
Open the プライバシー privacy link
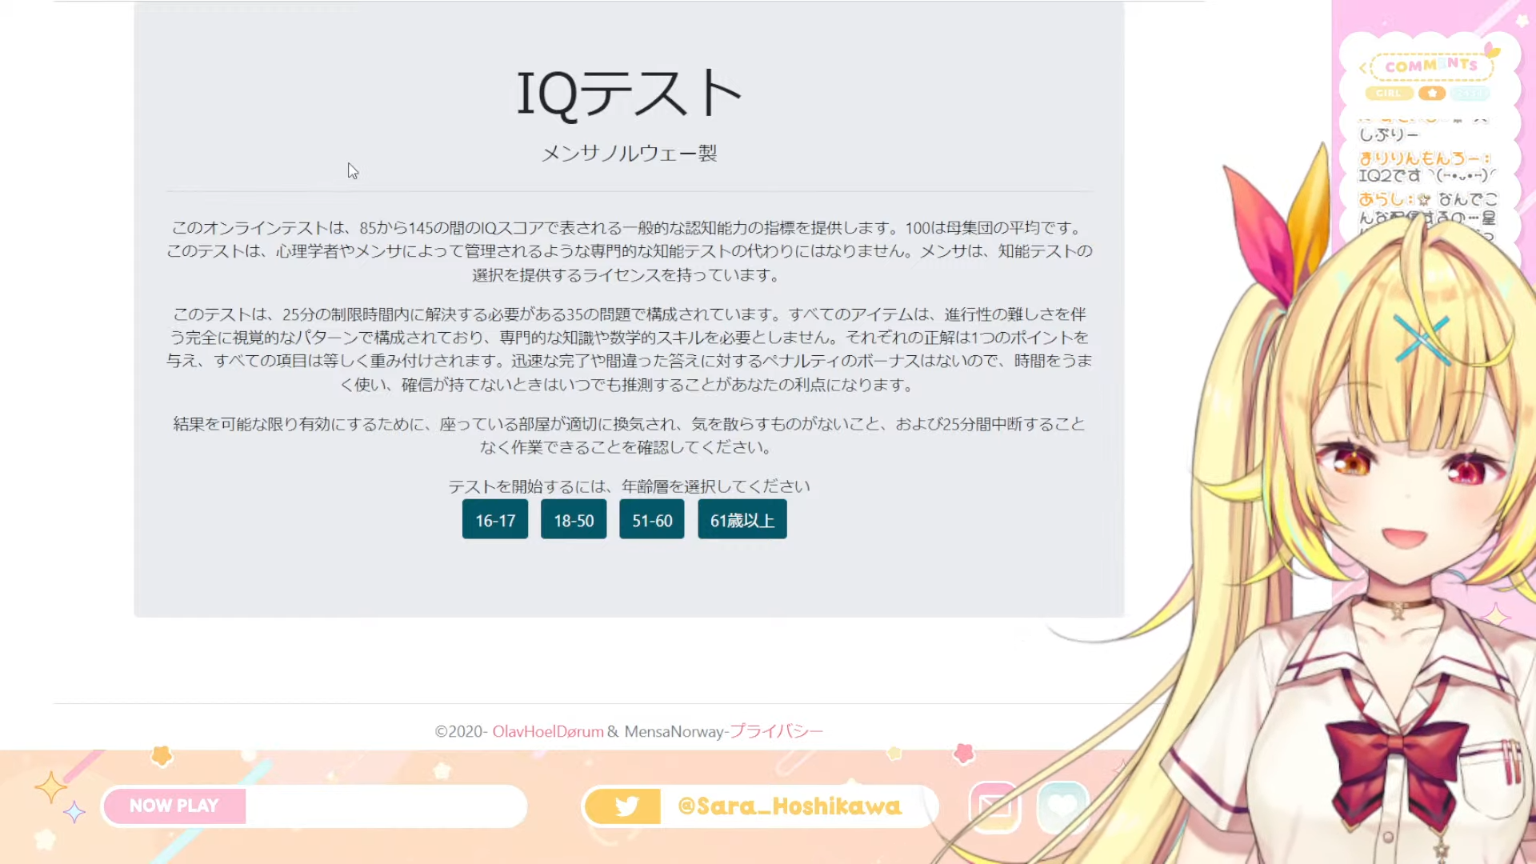(777, 731)
